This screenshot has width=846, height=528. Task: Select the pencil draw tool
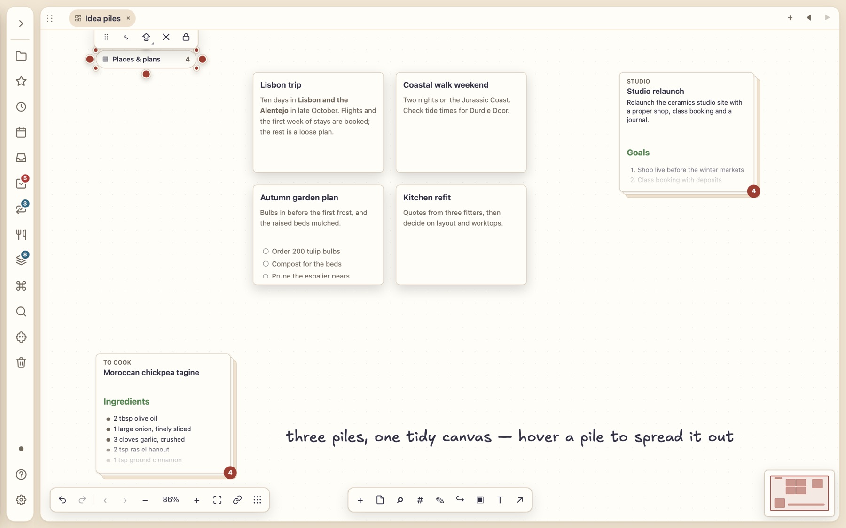[x=440, y=500]
